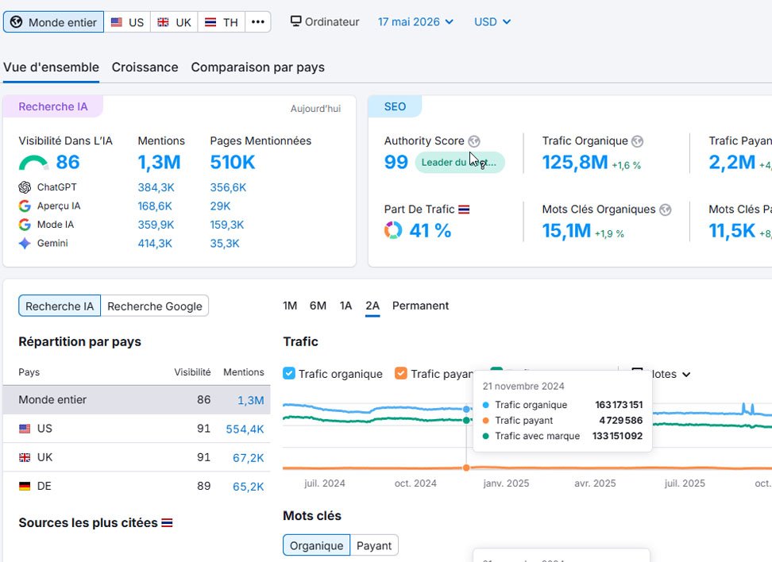Click the Ordinateur device selector
772x562 pixels.
click(x=325, y=21)
